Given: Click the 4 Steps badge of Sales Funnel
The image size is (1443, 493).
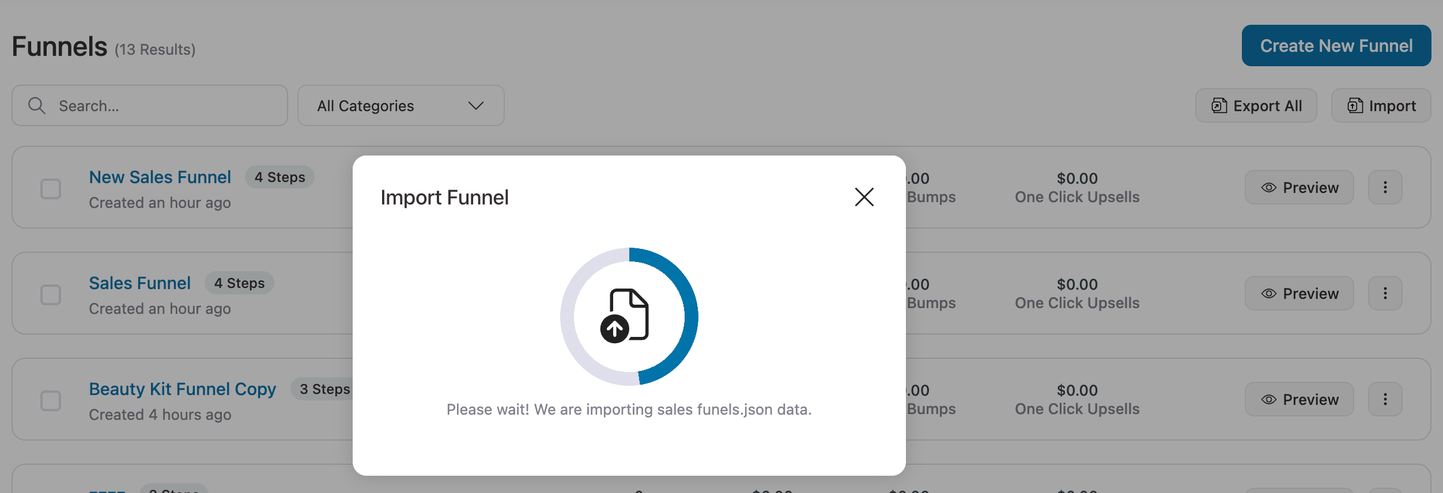Looking at the screenshot, I should [x=239, y=283].
